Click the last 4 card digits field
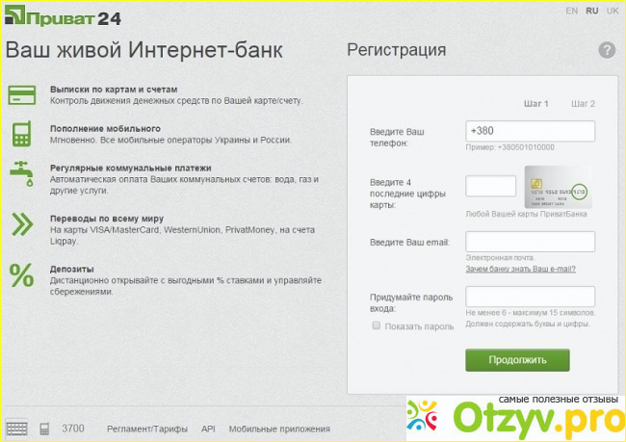Image resolution: width=626 pixels, height=442 pixels. [490, 186]
